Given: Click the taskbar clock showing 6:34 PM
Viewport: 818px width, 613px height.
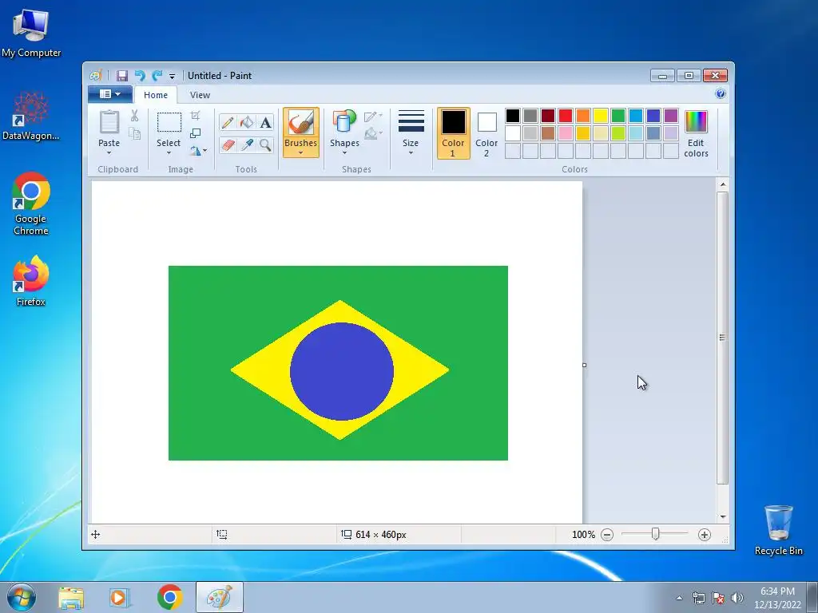Looking at the screenshot, I should pos(777,598).
